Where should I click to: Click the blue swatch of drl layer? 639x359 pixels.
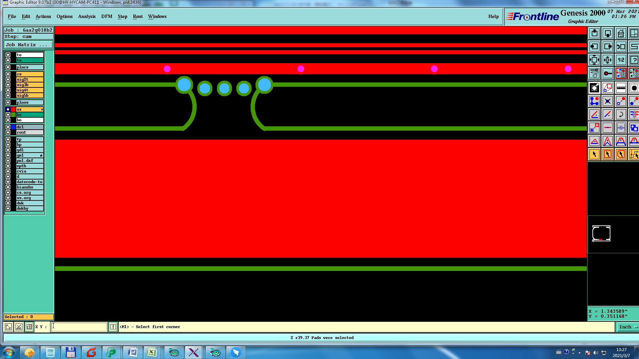pyautogui.click(x=13, y=127)
